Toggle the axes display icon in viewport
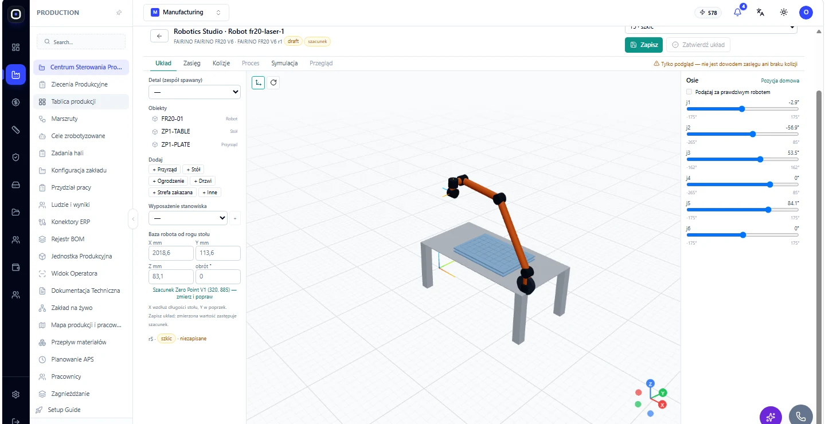Viewport: 825px width, 424px height. pyautogui.click(x=258, y=83)
